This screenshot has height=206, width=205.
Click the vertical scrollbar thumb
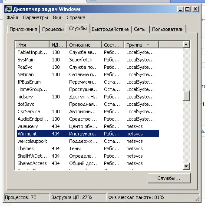pos(186,96)
